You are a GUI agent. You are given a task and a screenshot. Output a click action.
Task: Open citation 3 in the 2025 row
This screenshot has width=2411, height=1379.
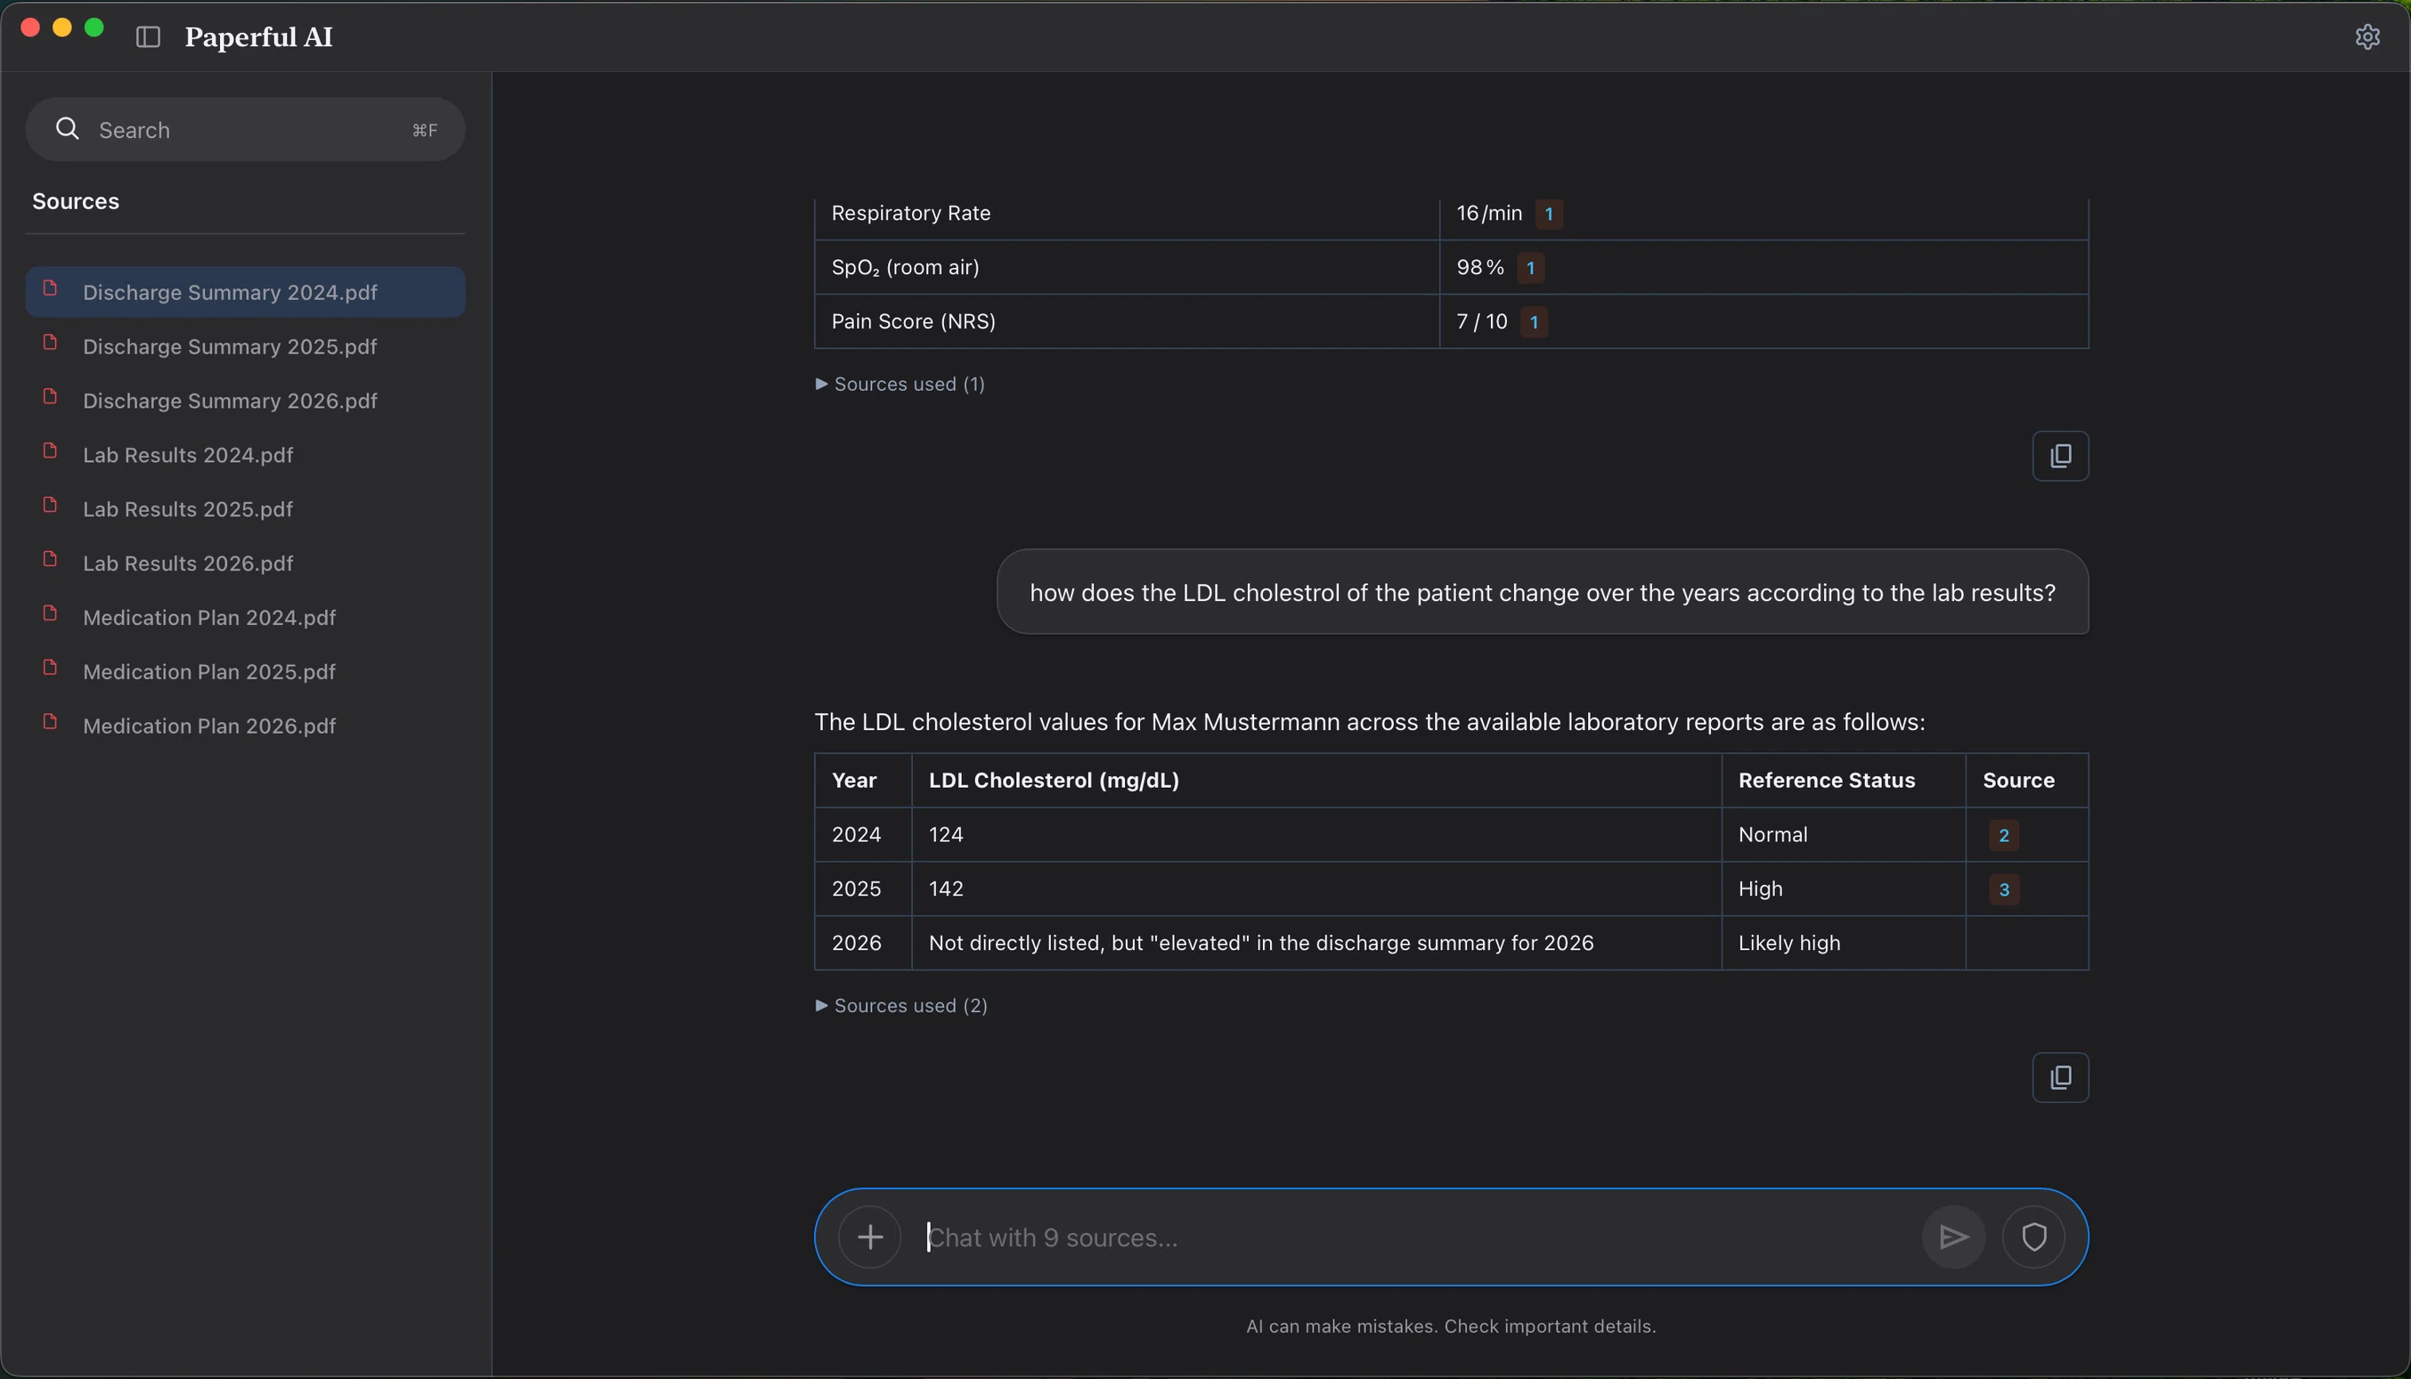pos(2004,889)
